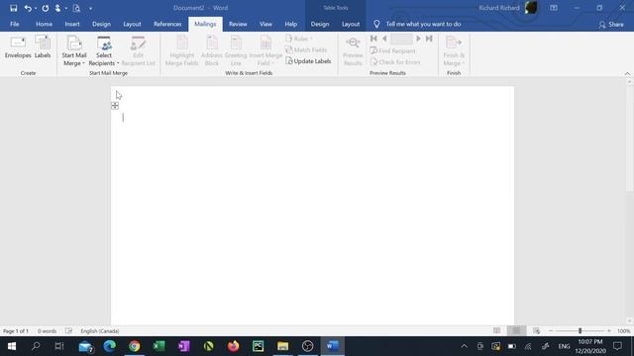
Task: Zoom in with the plus button
Action: [x=609, y=331]
